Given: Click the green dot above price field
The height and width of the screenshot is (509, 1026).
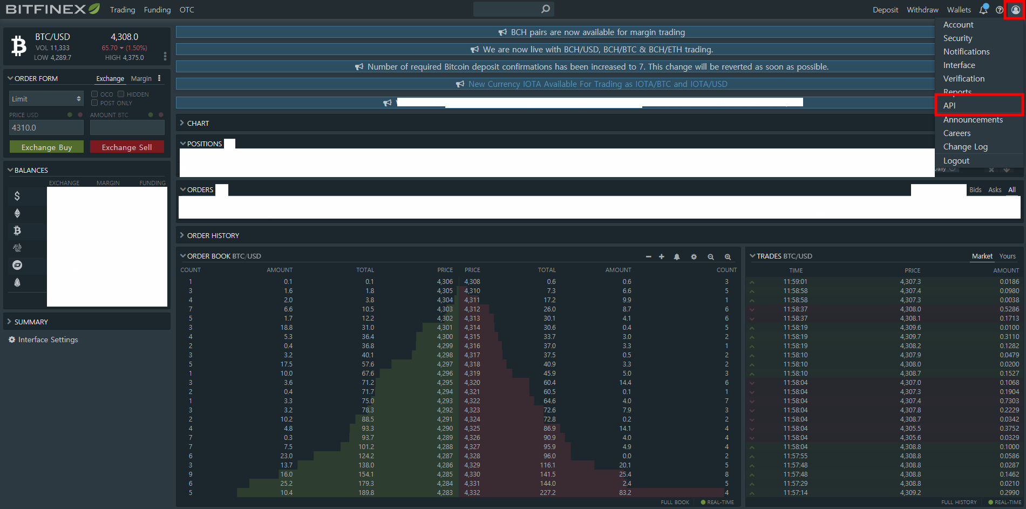Looking at the screenshot, I should [x=70, y=114].
